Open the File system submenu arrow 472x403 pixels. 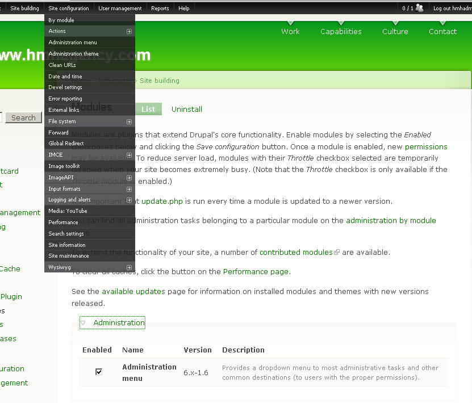(130, 121)
